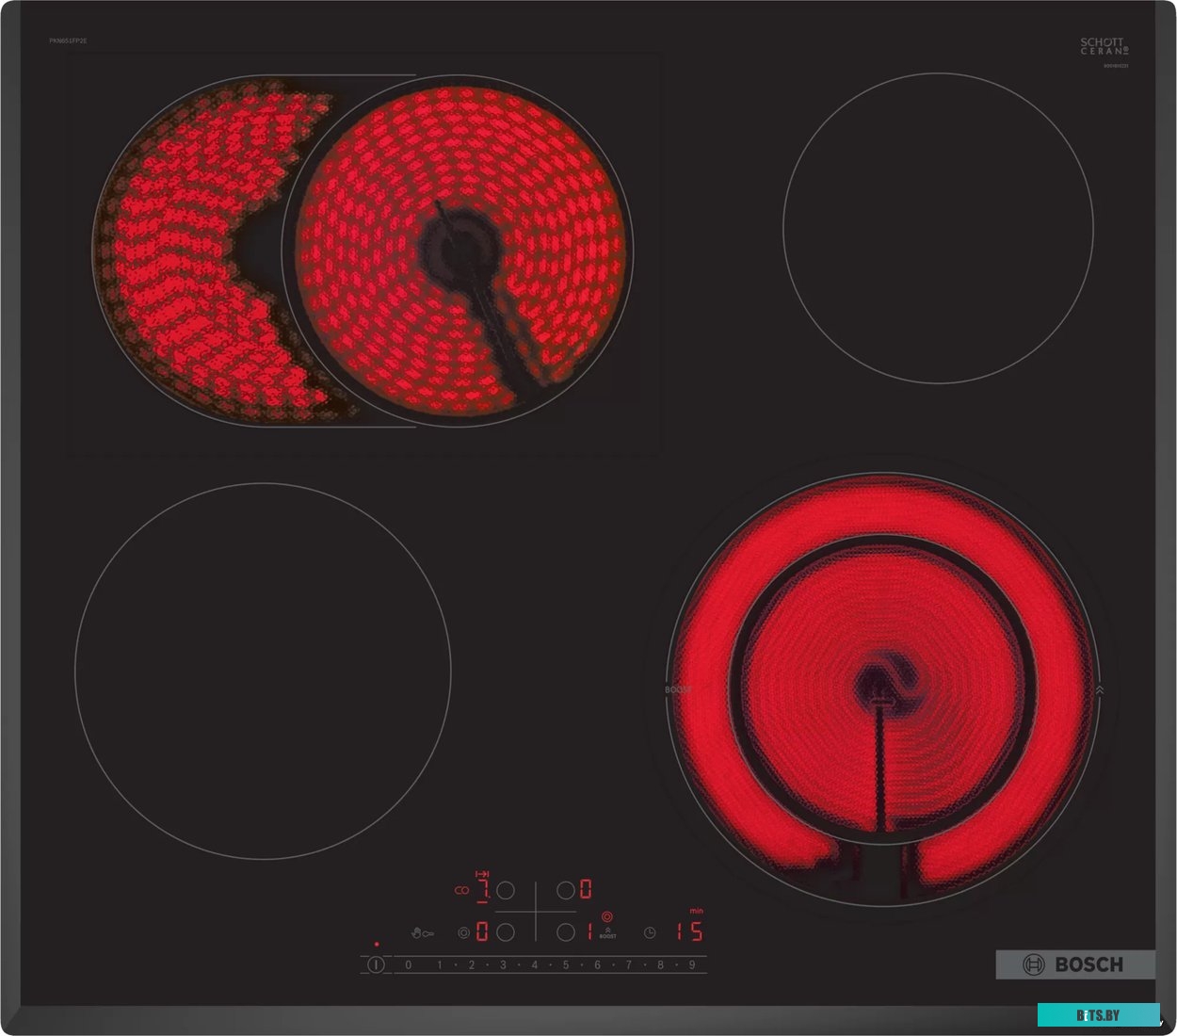Tap the 15 min timer display
The height and width of the screenshot is (1036, 1177).
(689, 931)
